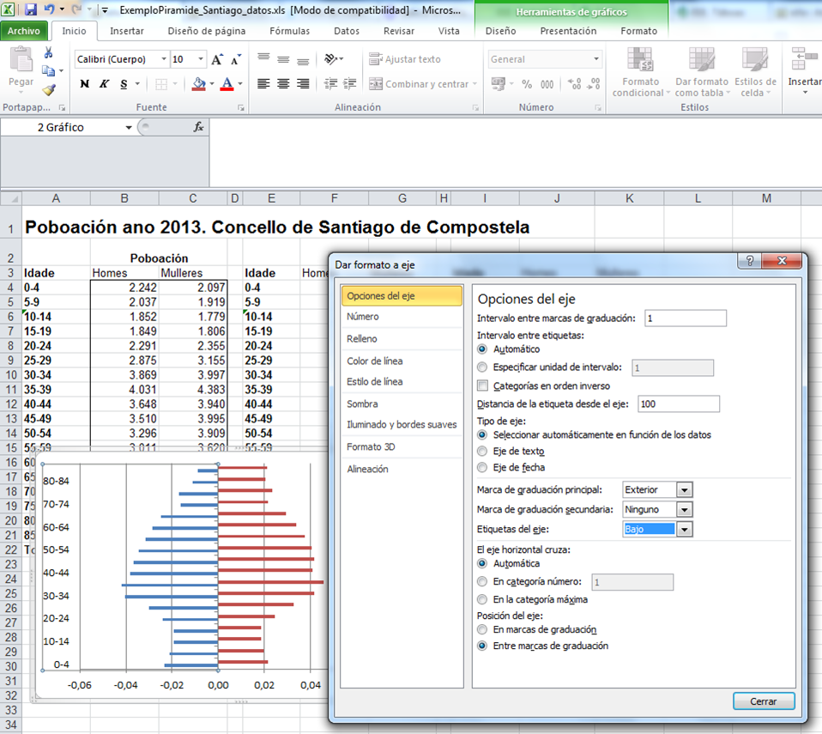The height and width of the screenshot is (734, 822).
Task: Click the center text alignment icon
Action: click(x=282, y=84)
